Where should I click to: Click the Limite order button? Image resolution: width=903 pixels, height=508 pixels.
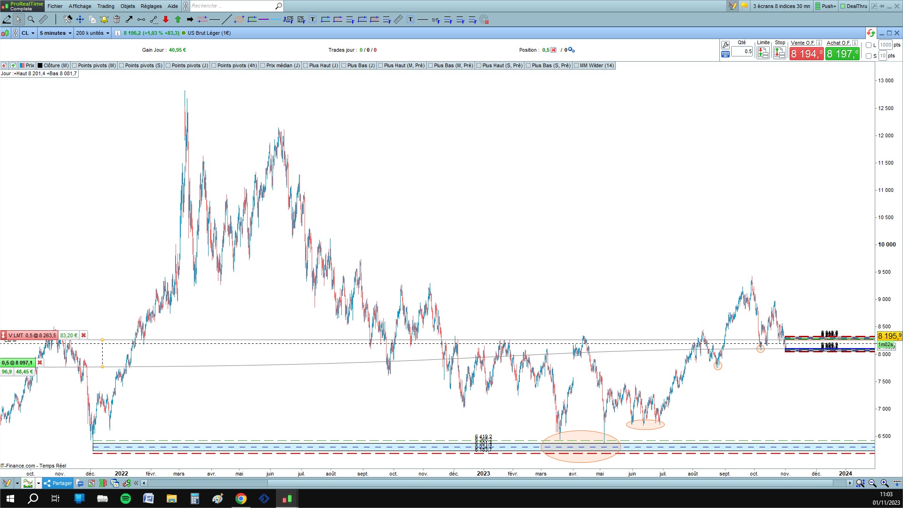click(763, 53)
